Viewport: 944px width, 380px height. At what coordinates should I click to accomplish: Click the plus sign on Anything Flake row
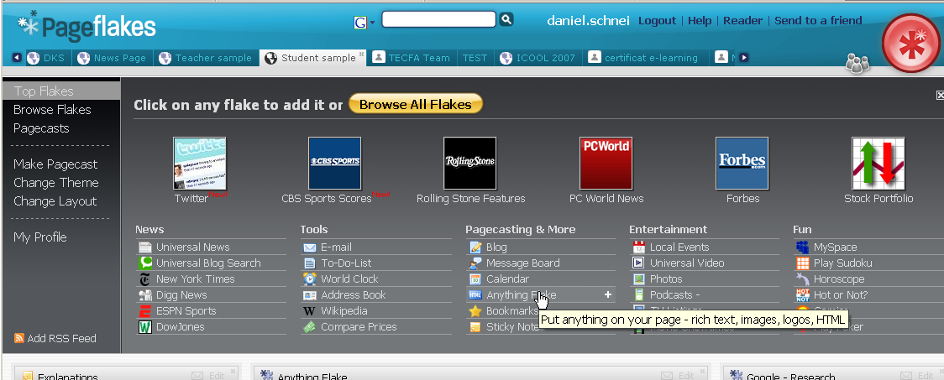[x=608, y=294]
